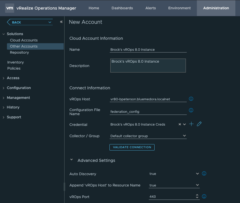Click the Description text area

148,66
